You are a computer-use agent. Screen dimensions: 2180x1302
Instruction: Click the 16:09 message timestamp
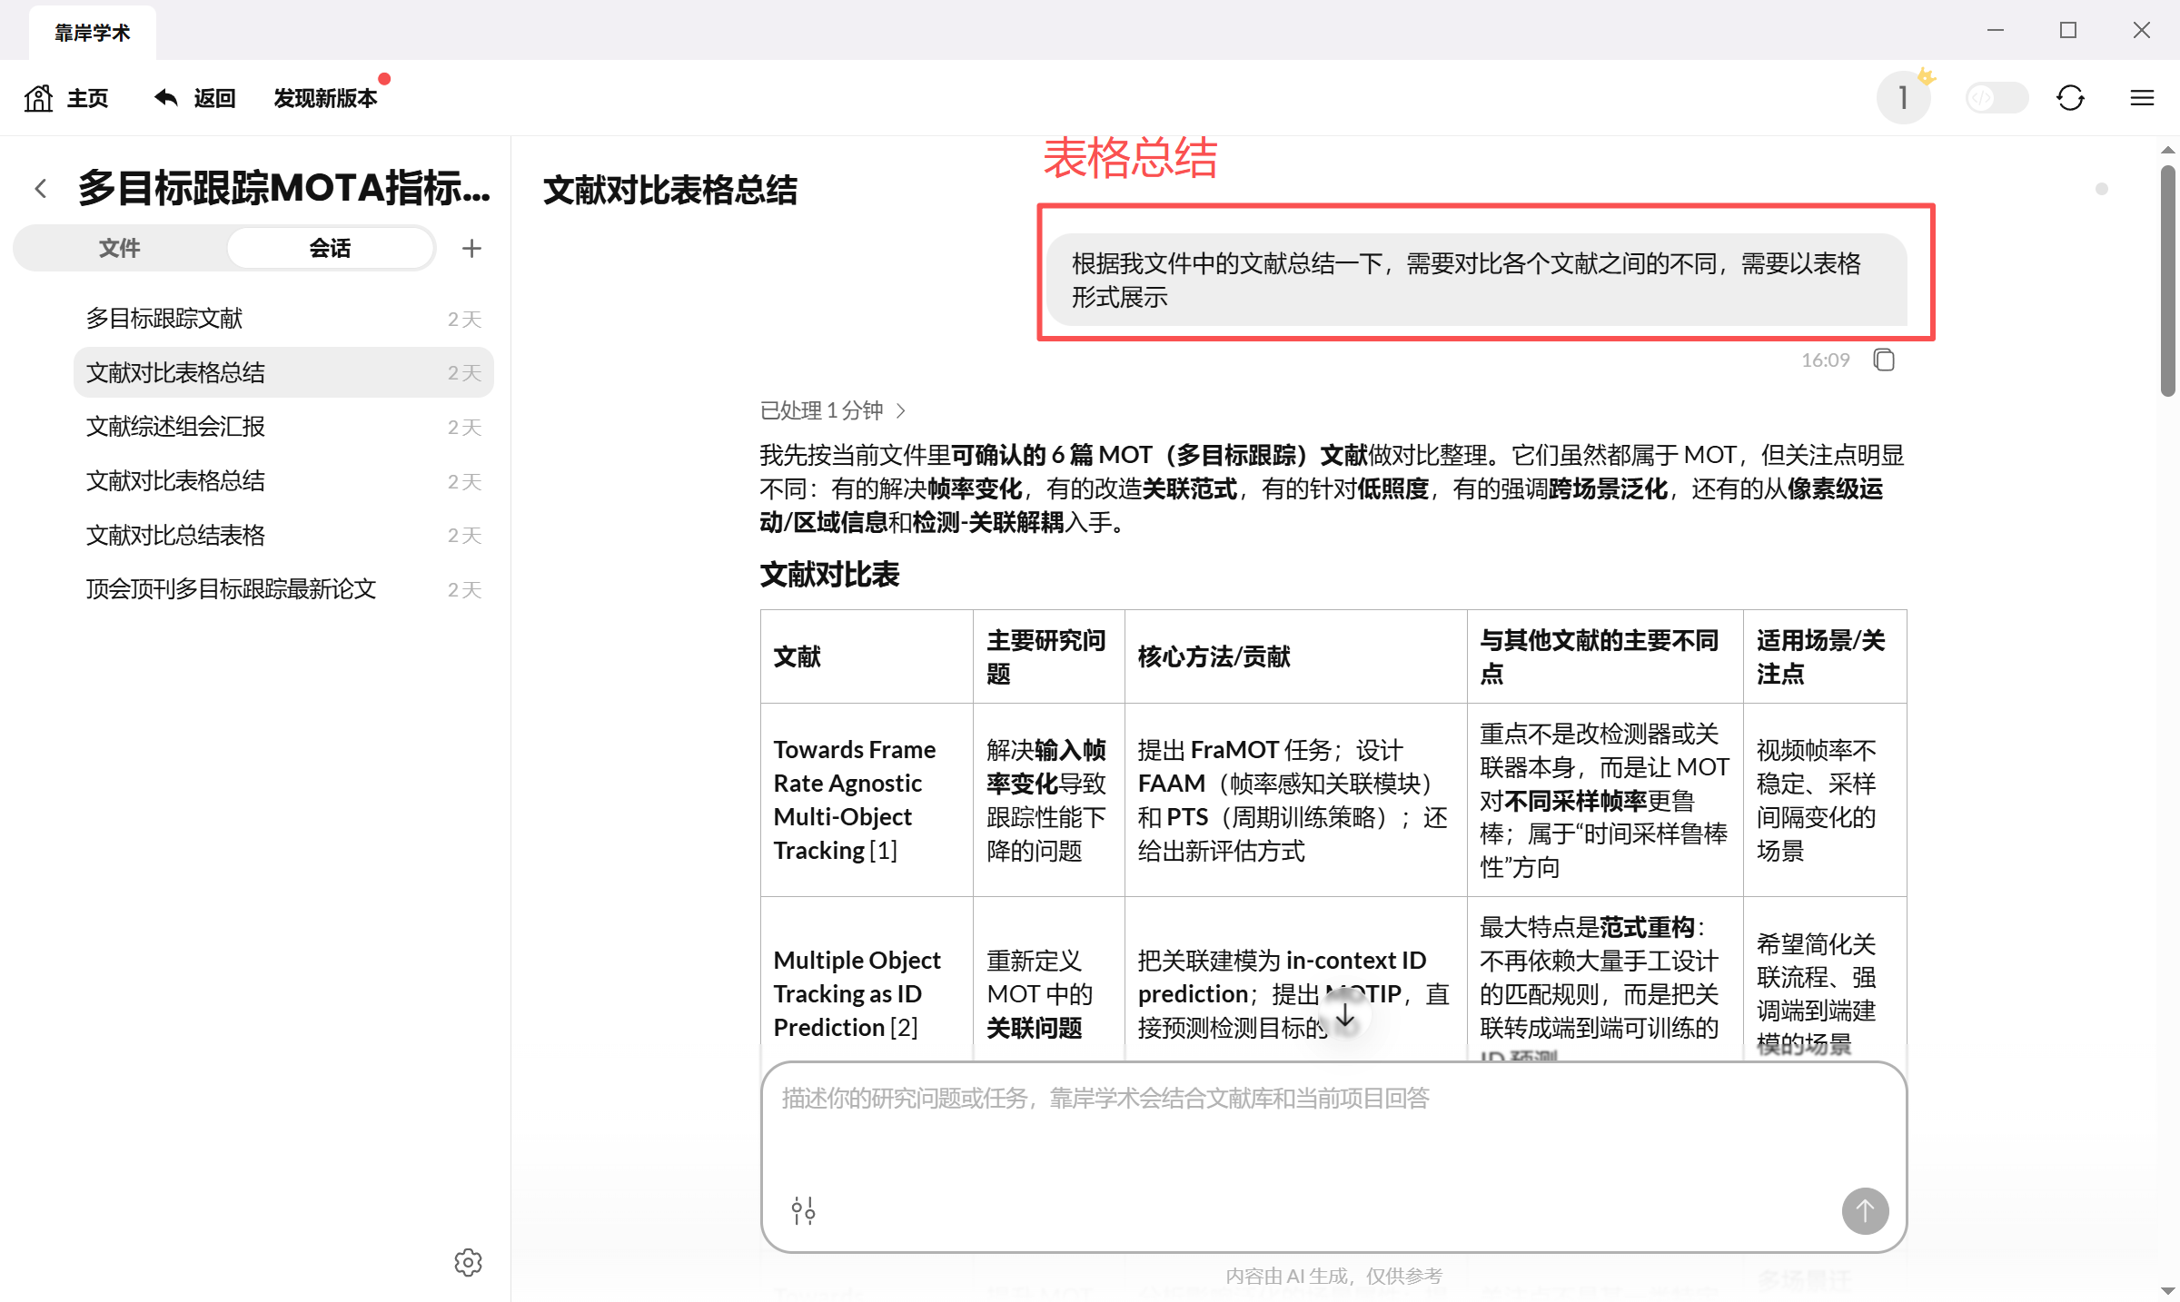(x=1825, y=360)
